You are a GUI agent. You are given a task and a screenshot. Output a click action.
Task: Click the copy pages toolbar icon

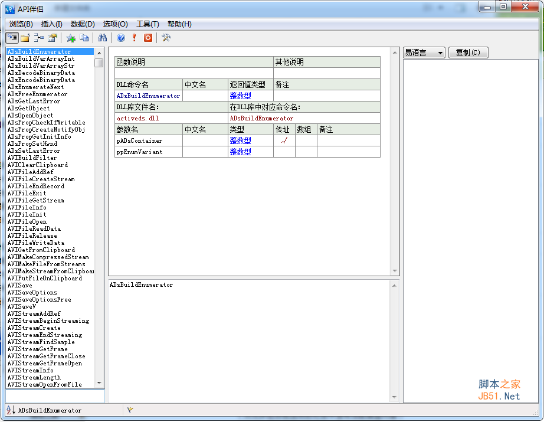[x=84, y=38]
